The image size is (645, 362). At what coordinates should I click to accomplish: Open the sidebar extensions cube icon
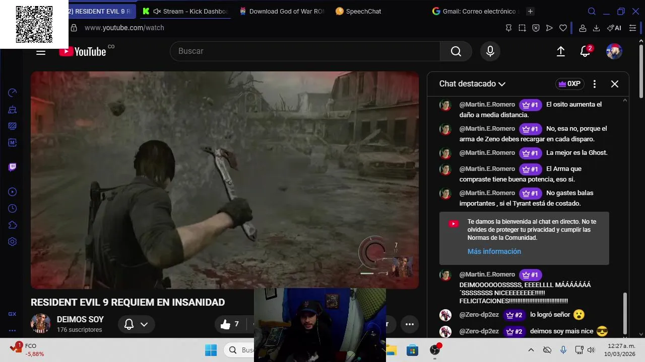point(13,225)
